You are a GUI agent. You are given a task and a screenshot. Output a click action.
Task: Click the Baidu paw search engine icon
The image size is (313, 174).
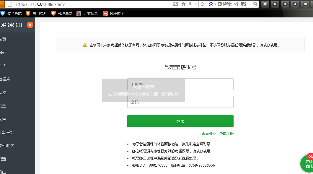(211, 4)
